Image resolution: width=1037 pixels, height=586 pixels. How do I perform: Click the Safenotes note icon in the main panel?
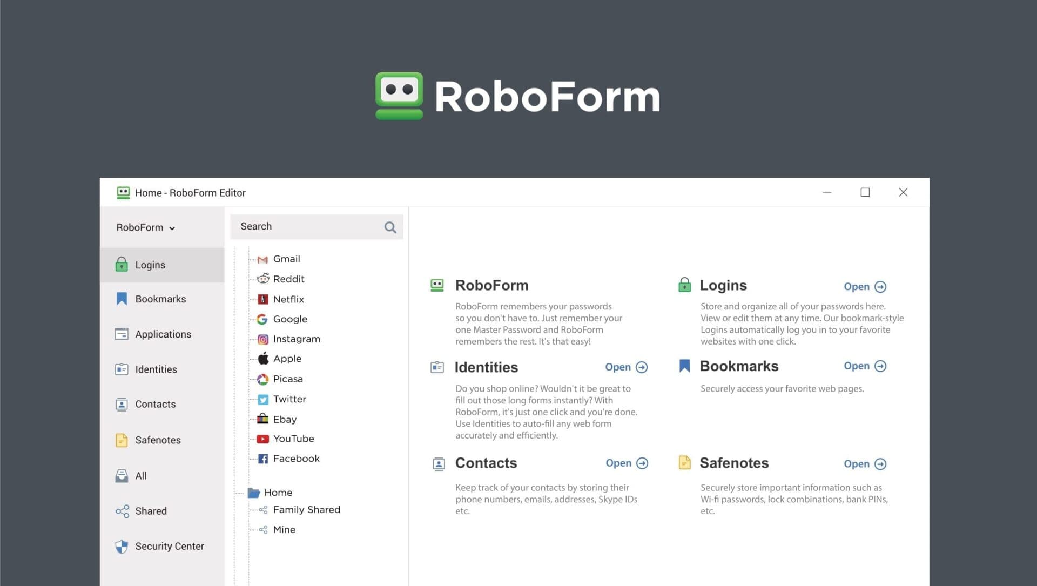(x=684, y=463)
